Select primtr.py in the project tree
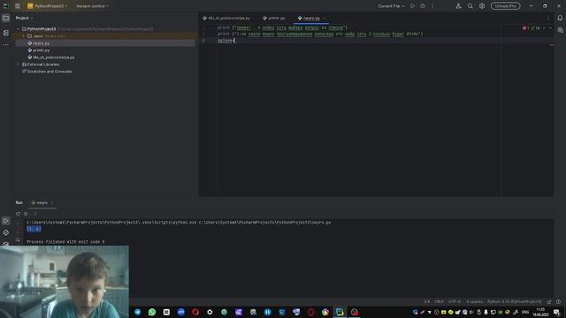The image size is (566, 318). 42,50
